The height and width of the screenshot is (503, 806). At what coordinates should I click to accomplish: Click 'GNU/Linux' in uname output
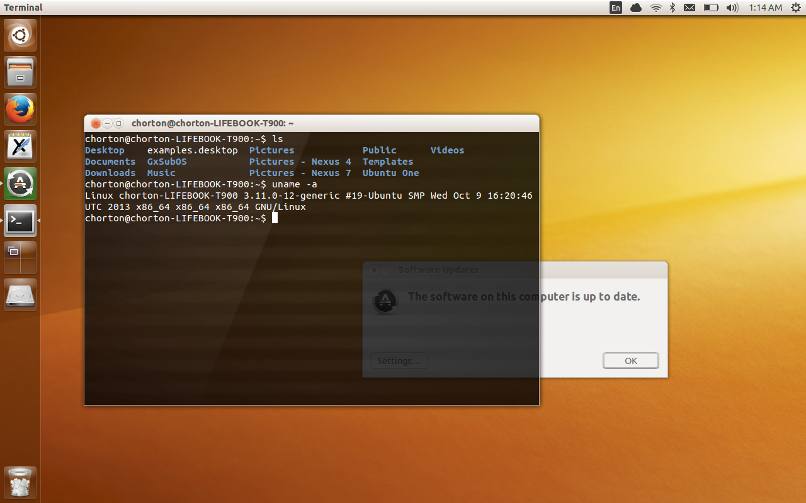click(x=280, y=207)
